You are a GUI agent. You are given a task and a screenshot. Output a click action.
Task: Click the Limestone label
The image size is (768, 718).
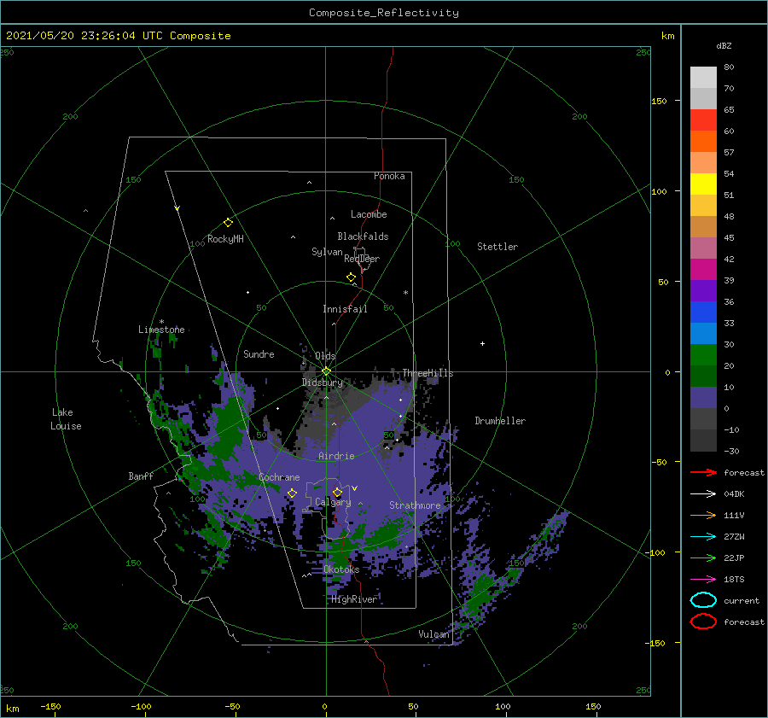click(x=161, y=330)
